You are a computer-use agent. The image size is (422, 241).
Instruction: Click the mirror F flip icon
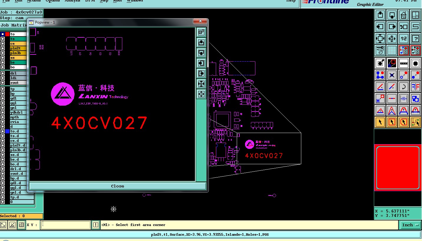[x=416, y=87]
